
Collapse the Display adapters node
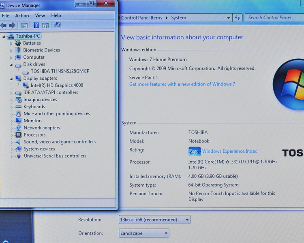11,79
